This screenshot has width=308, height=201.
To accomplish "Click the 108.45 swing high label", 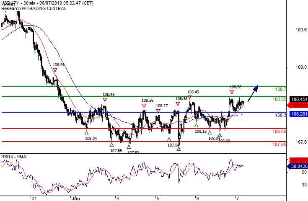I will [x=109, y=95].
